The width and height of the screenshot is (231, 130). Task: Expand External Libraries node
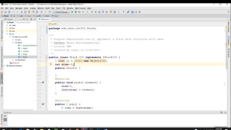(4, 66)
